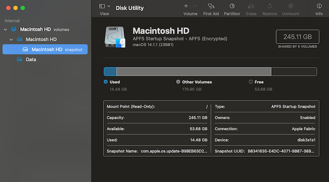Click the First Aid toolbar label
Image resolution: width=329 pixels, height=182 pixels.
(211, 14)
